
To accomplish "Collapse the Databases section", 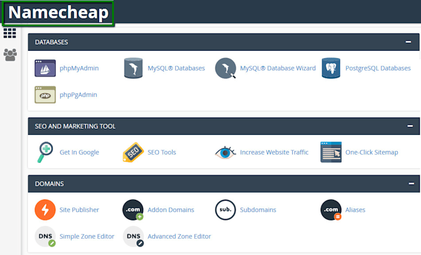I will [409, 42].
